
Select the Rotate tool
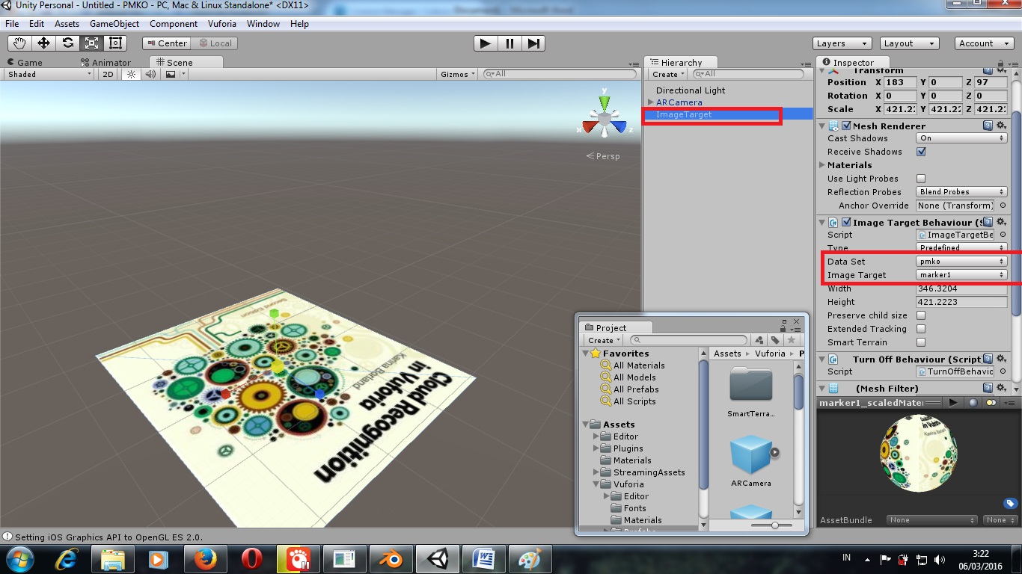point(67,43)
